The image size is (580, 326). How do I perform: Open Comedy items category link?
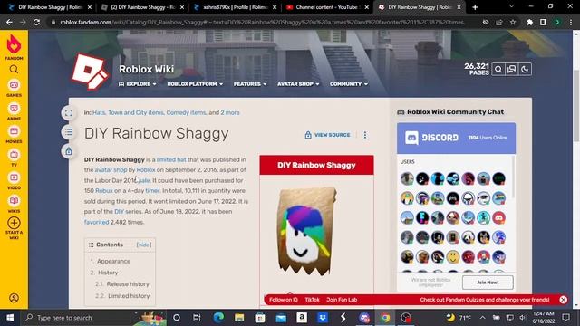tap(186, 112)
